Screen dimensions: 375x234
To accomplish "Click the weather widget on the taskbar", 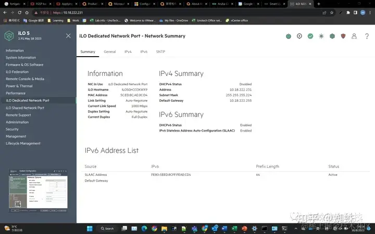I will pyautogui.click(x=14, y=228).
